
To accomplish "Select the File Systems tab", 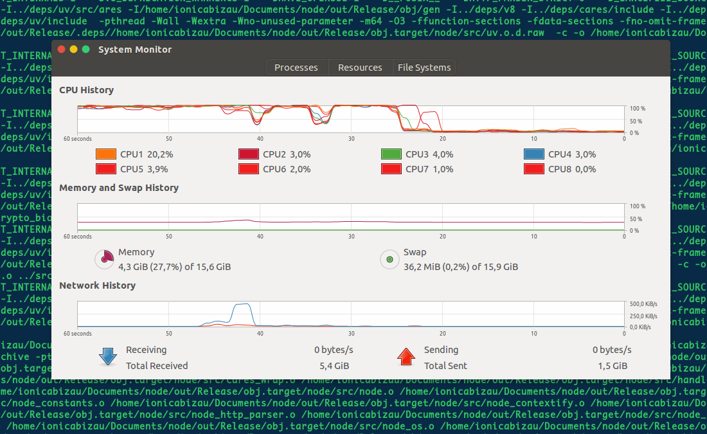I will pyautogui.click(x=424, y=68).
